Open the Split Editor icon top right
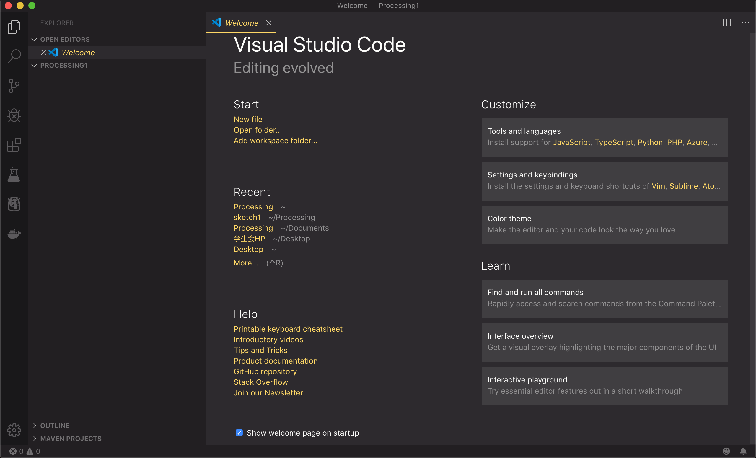This screenshot has height=458, width=756. [726, 22]
